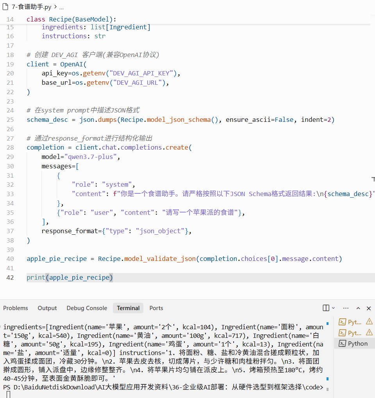Click 'apple_pie_recipe' variable on line 40

click(57, 259)
